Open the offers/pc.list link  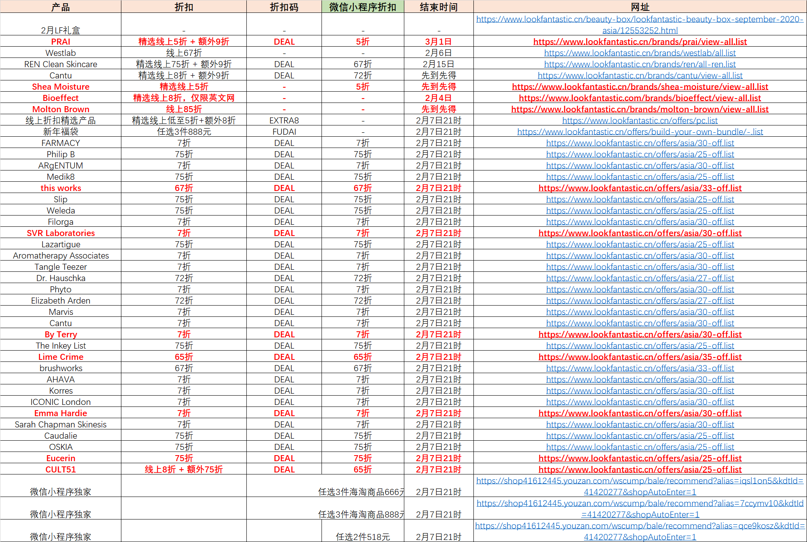click(640, 121)
